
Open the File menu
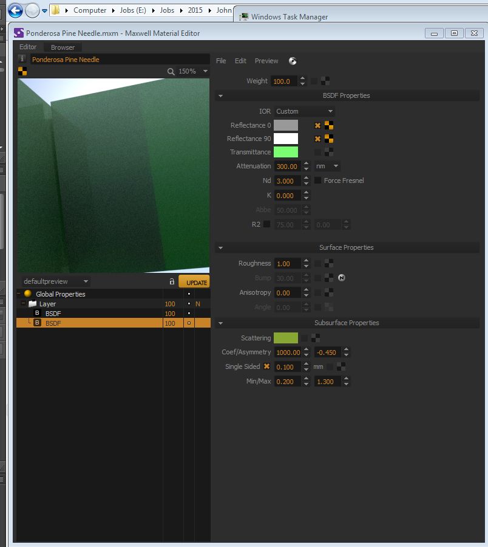(221, 61)
